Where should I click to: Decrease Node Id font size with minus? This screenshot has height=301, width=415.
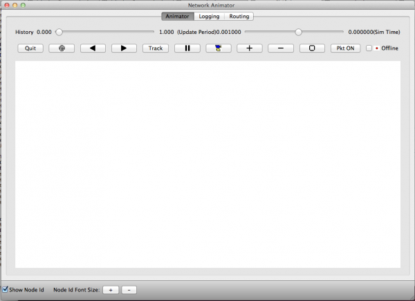129,289
